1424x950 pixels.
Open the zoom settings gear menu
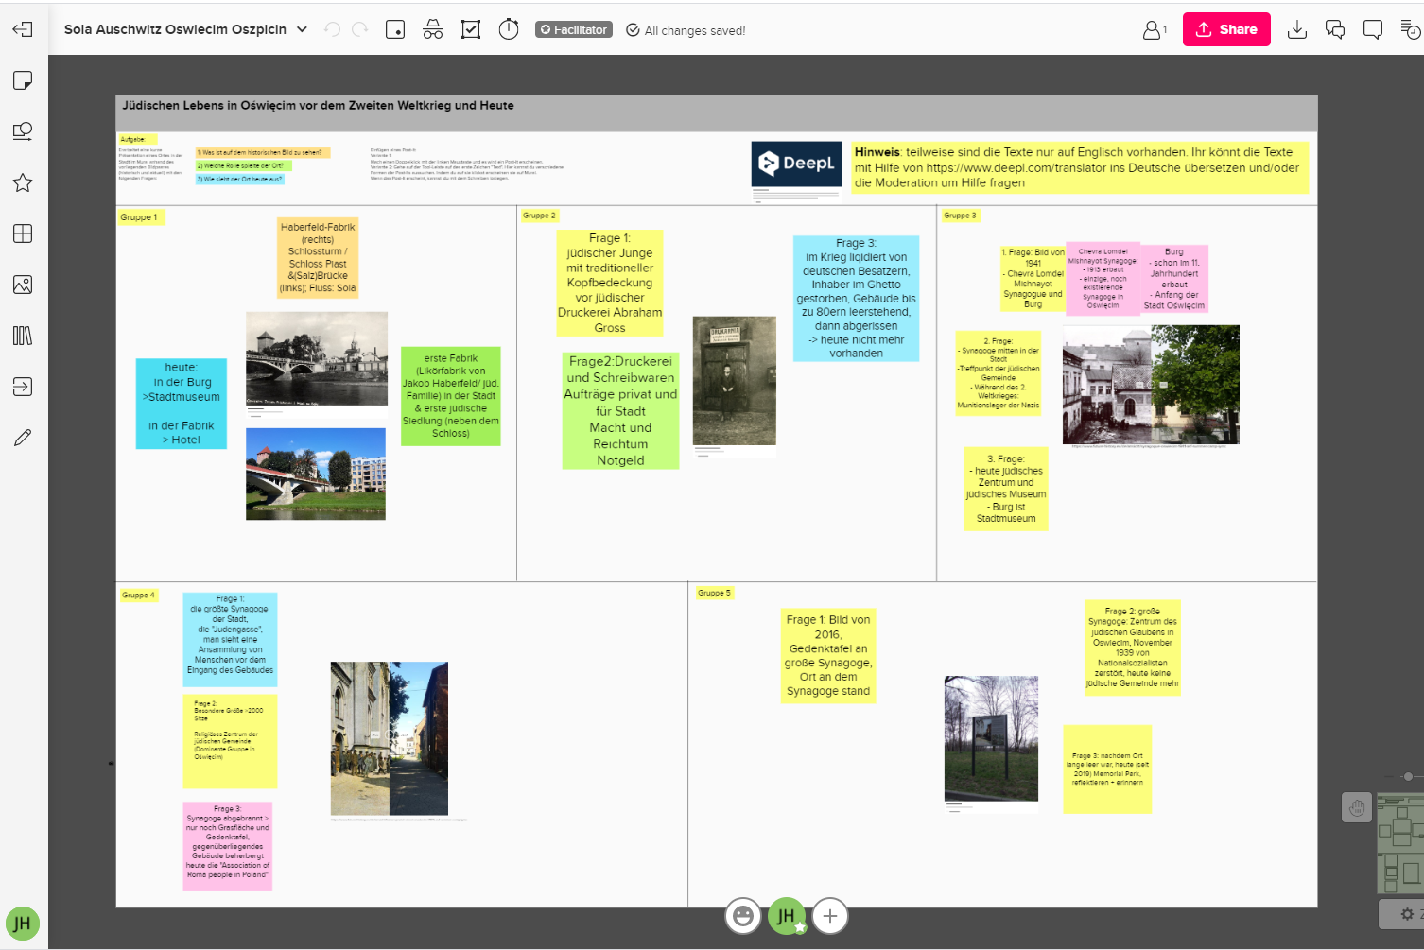[1407, 914]
